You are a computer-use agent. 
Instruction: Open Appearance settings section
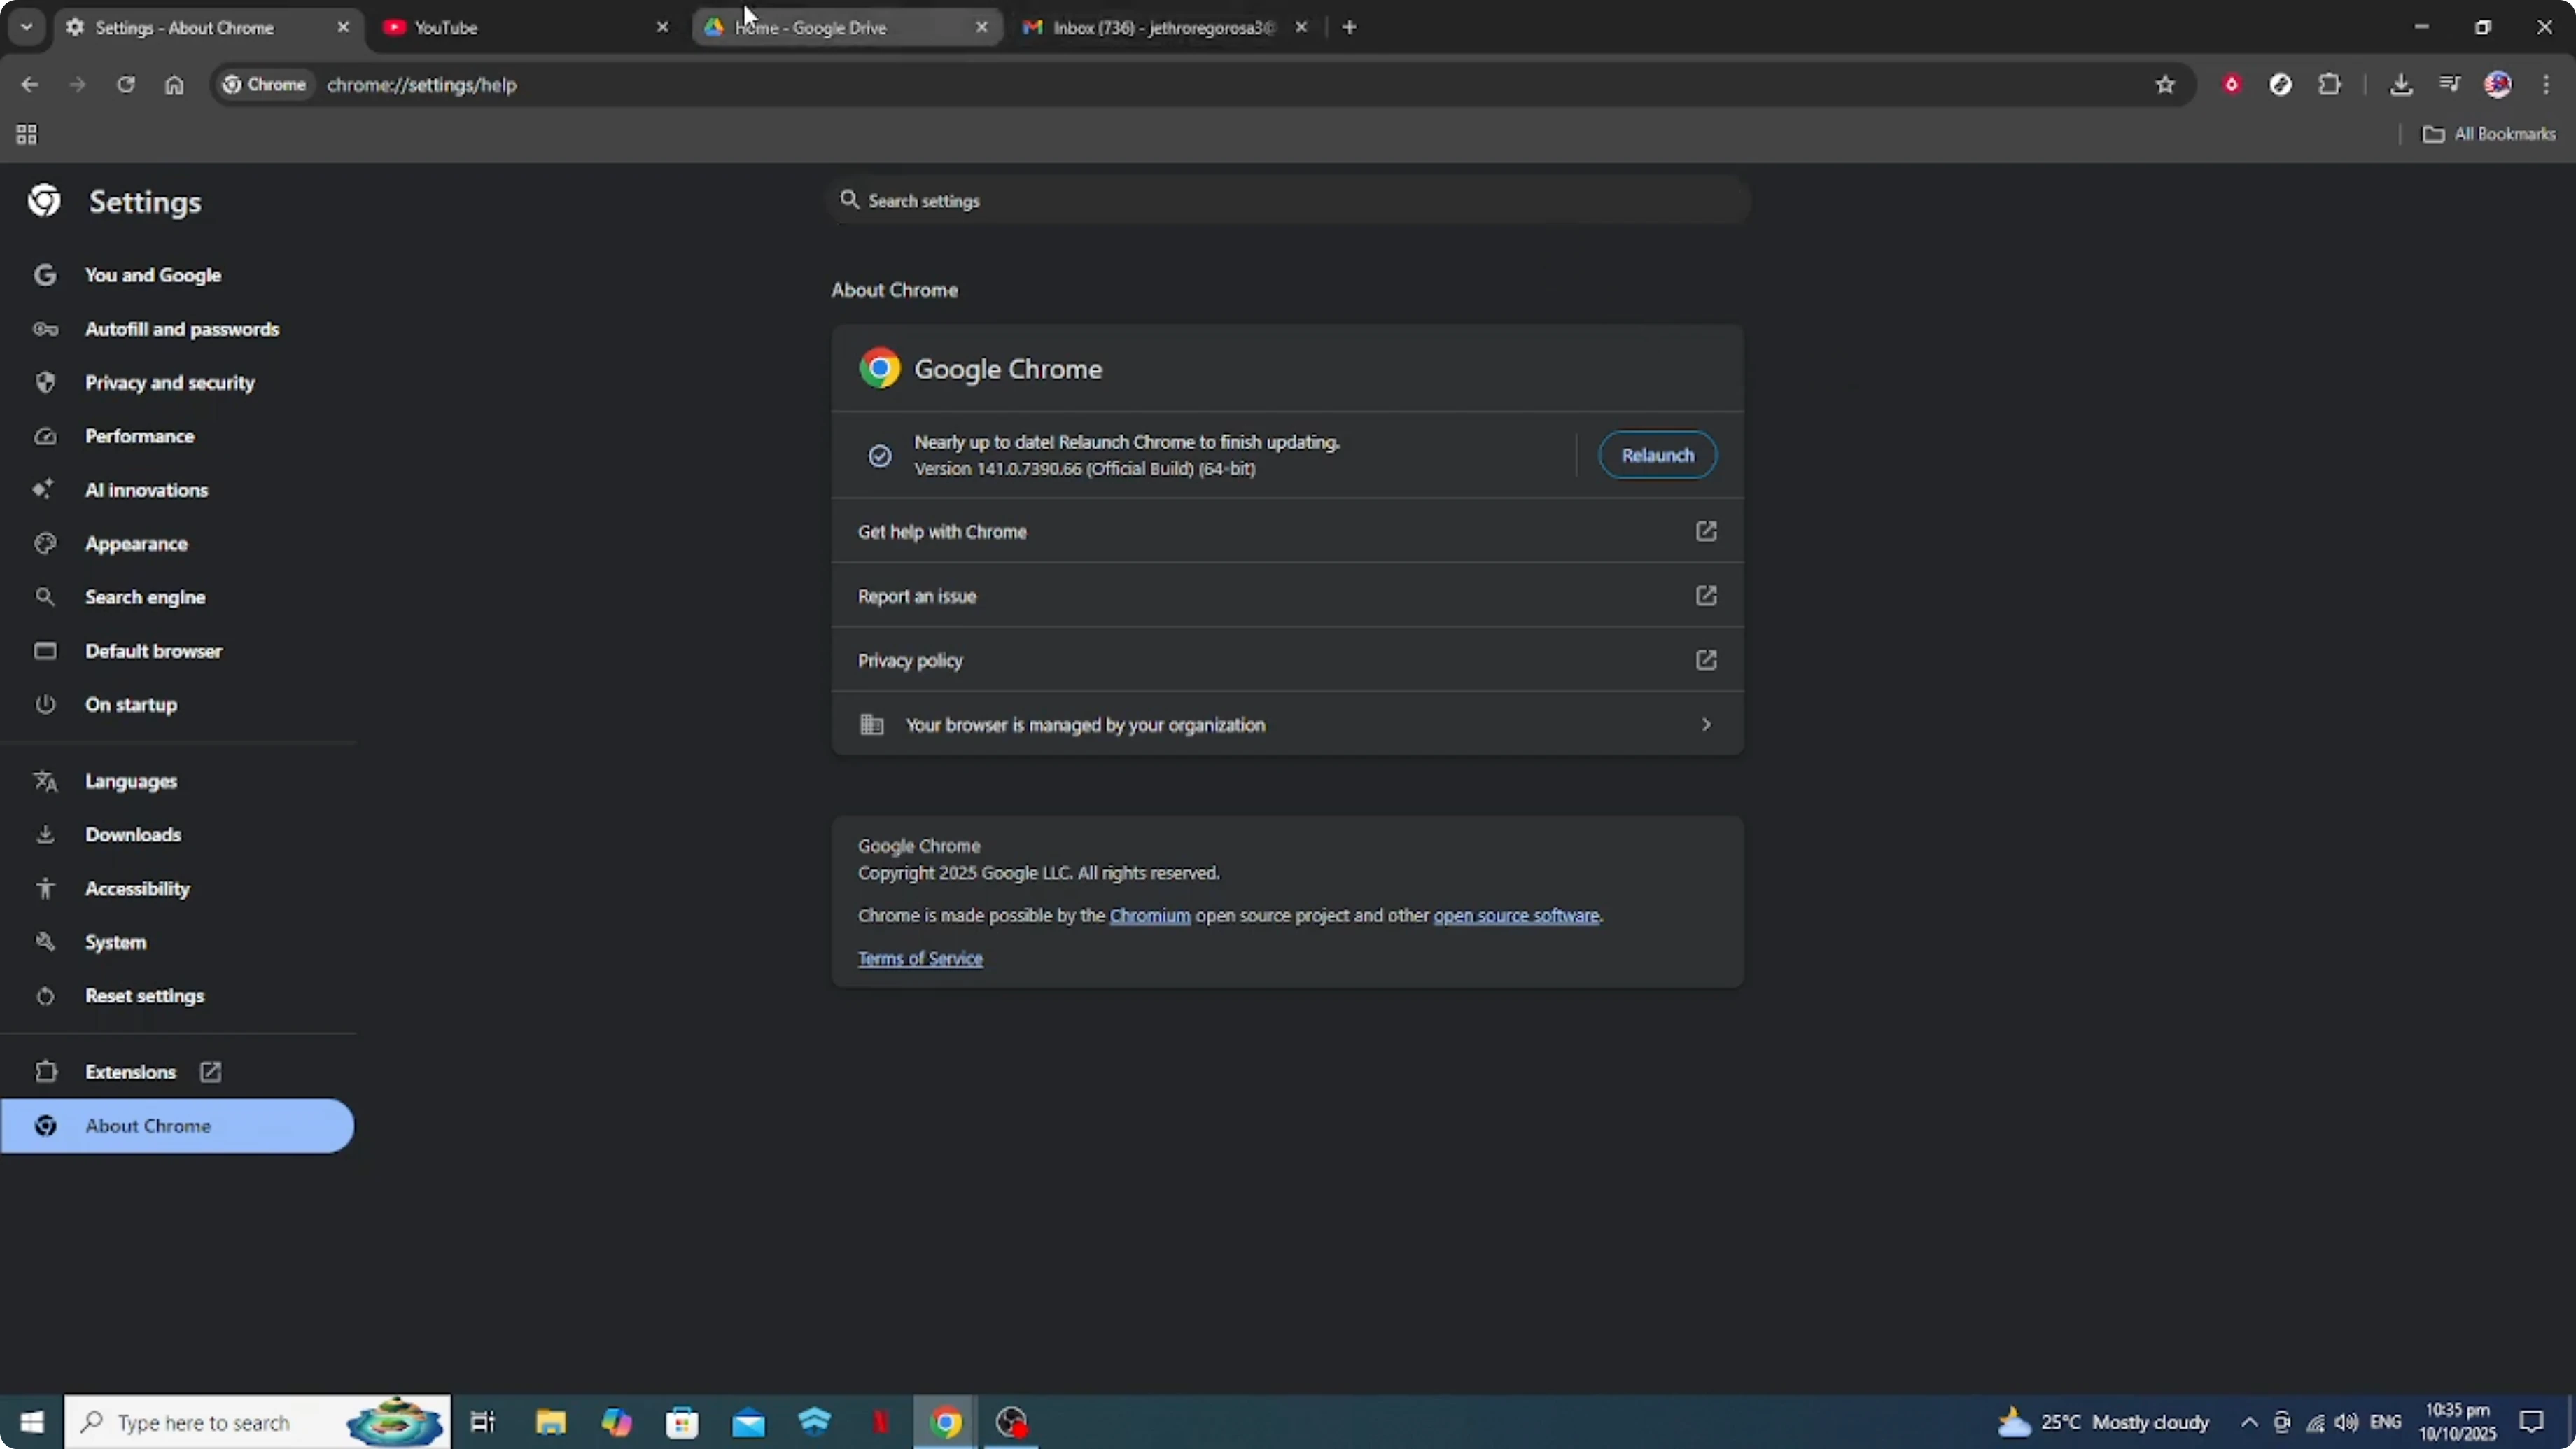[136, 543]
